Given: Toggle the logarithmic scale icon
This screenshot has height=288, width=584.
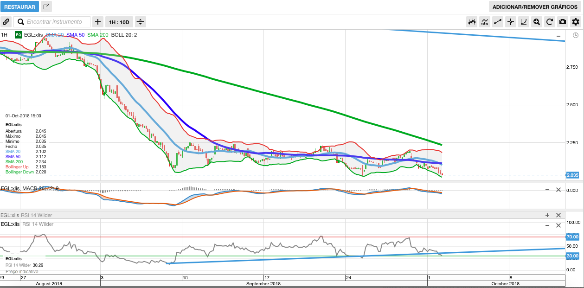Looking at the screenshot, I should pos(524,22).
